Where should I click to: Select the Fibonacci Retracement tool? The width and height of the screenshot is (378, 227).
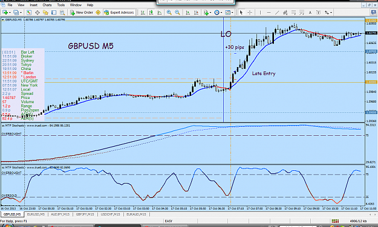(293, 12)
